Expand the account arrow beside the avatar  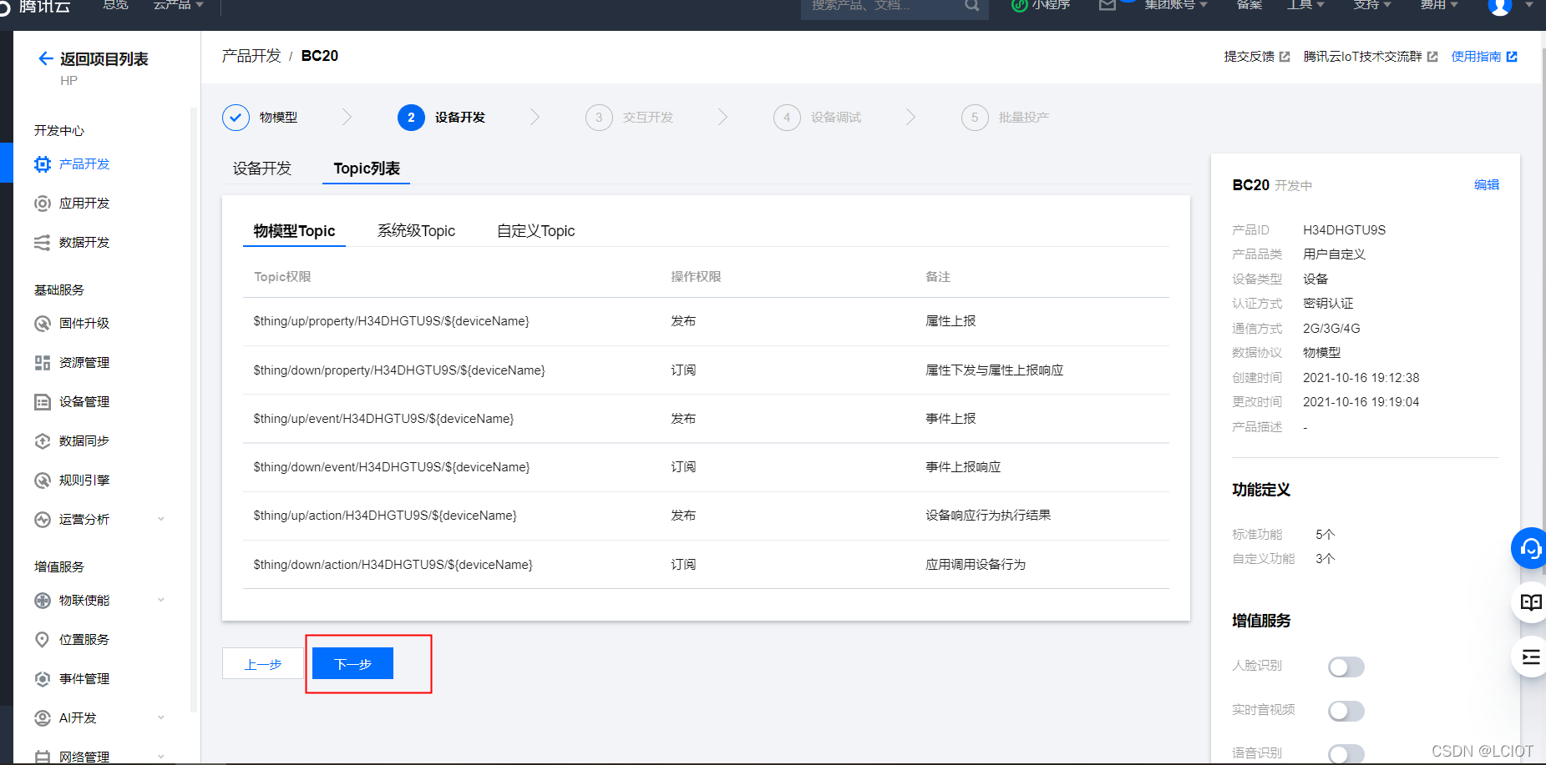[1529, 5]
